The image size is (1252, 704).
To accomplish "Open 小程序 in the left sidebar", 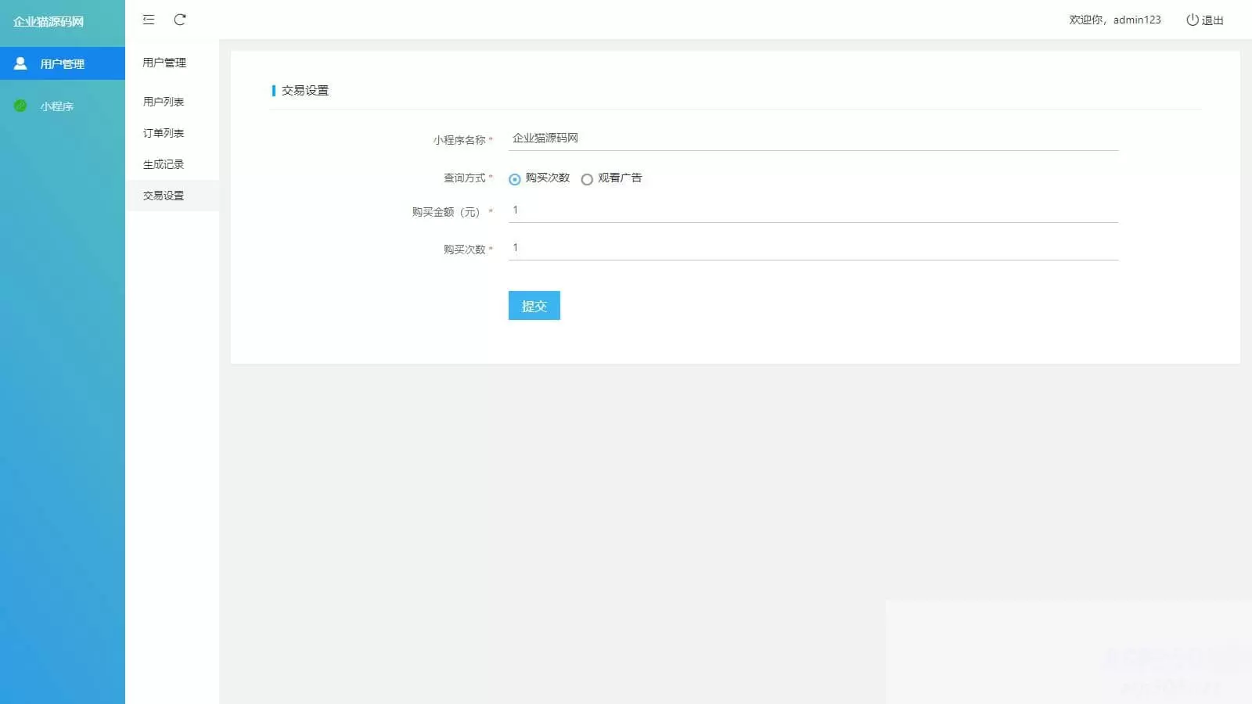I will 63,106.
